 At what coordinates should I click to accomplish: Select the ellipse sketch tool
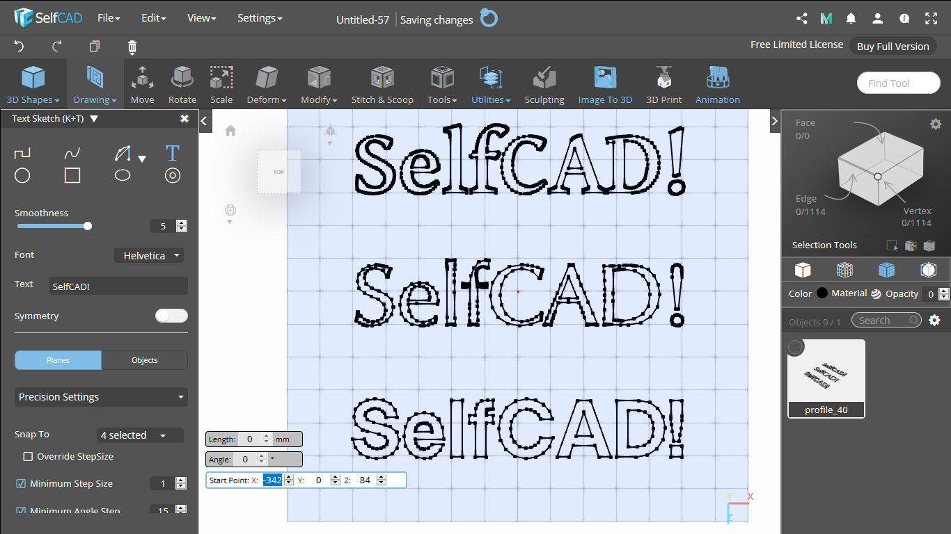123,175
